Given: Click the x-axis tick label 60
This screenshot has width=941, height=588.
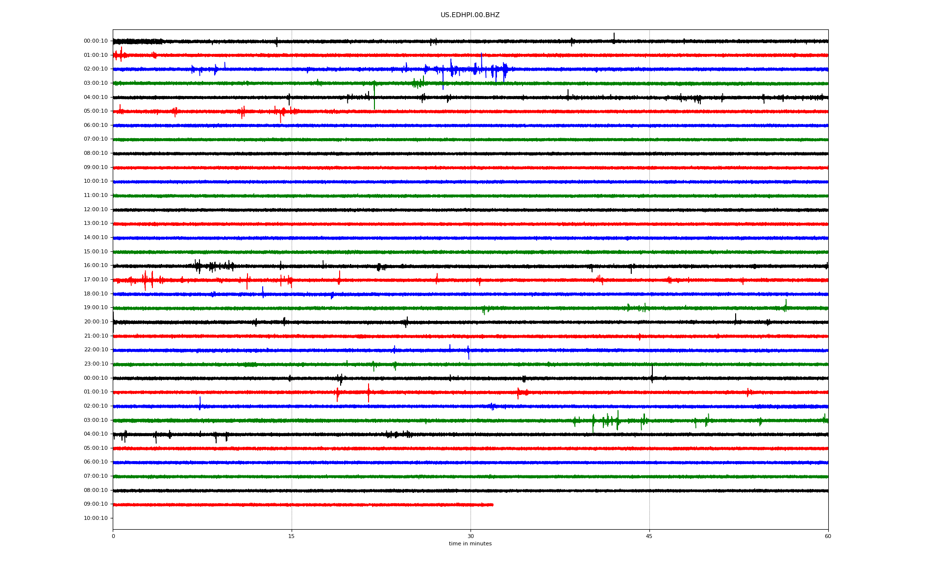Looking at the screenshot, I should (828, 536).
